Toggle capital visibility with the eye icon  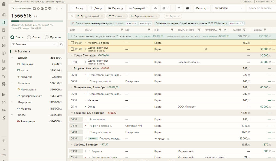(57, 8)
